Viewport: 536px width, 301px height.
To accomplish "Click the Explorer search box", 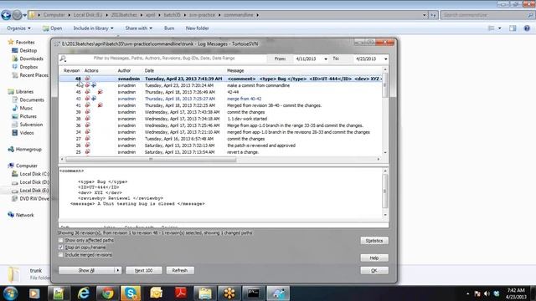I will click(487, 15).
